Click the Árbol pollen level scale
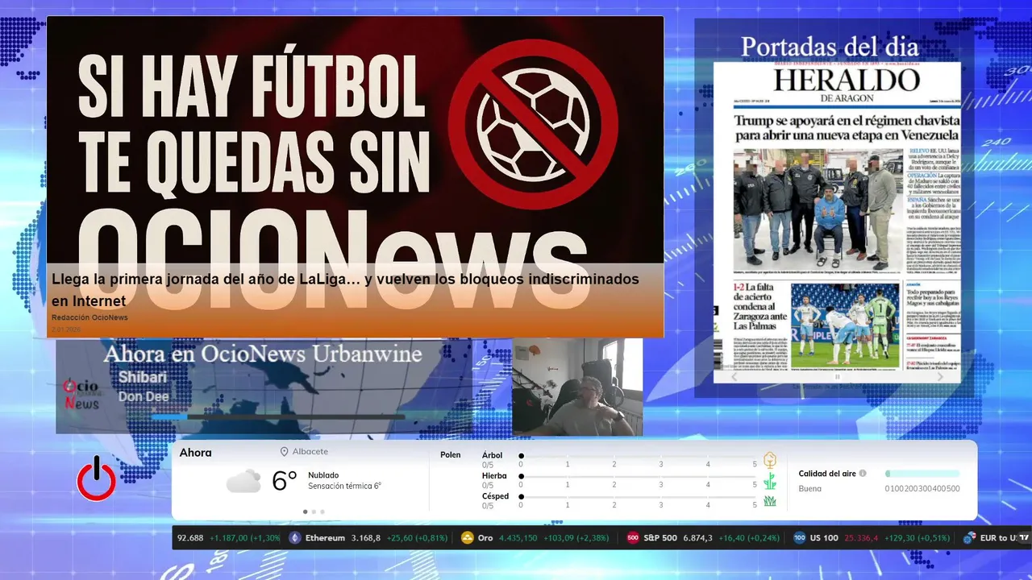Image resolution: width=1032 pixels, height=580 pixels. click(638, 460)
